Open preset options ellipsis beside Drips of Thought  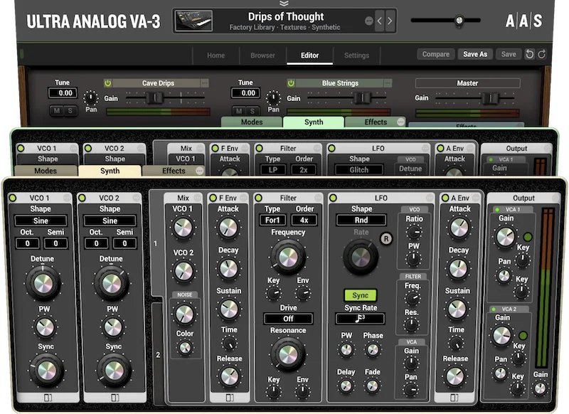click(x=368, y=21)
